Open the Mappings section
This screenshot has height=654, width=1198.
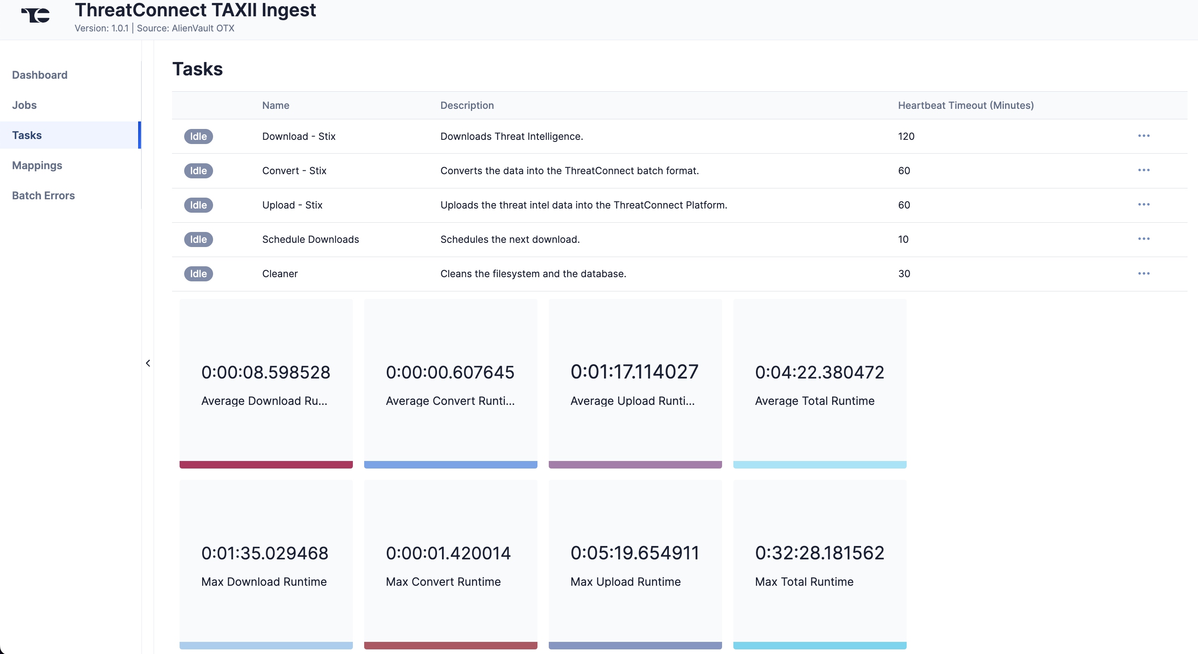point(37,165)
